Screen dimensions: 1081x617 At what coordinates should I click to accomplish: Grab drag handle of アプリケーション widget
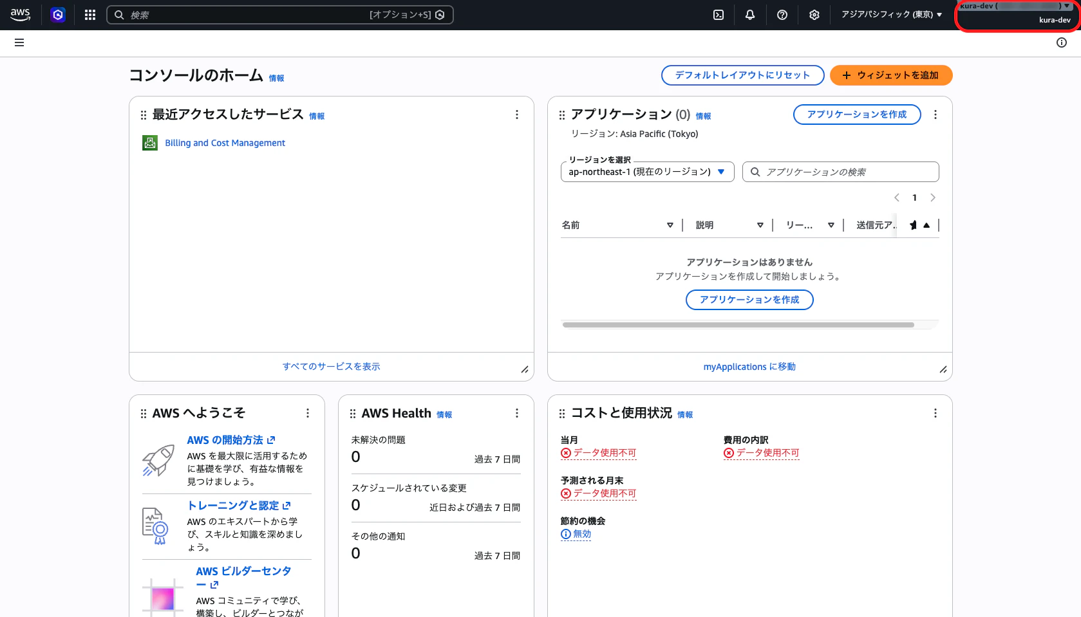pos(562,115)
